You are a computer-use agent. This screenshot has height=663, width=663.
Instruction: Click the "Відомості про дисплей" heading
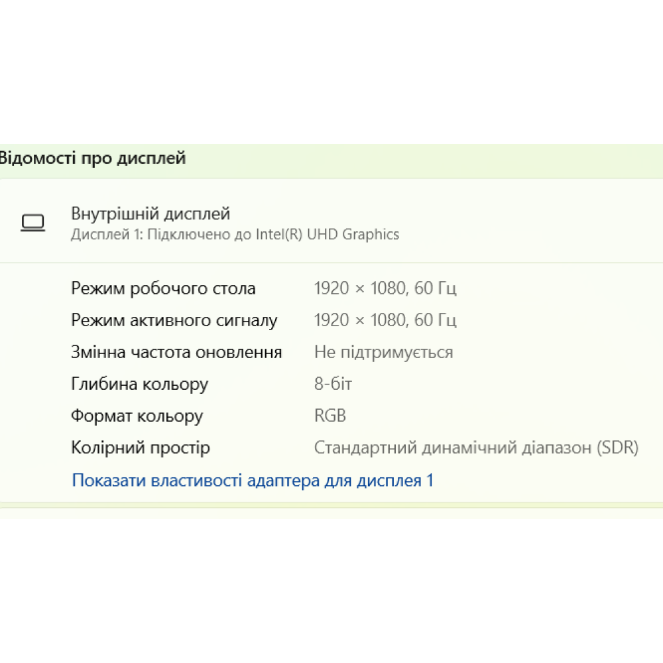92,158
